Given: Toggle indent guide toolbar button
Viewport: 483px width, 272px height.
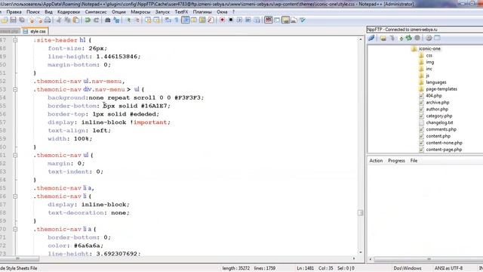Looking at the screenshot, I should [186, 20].
